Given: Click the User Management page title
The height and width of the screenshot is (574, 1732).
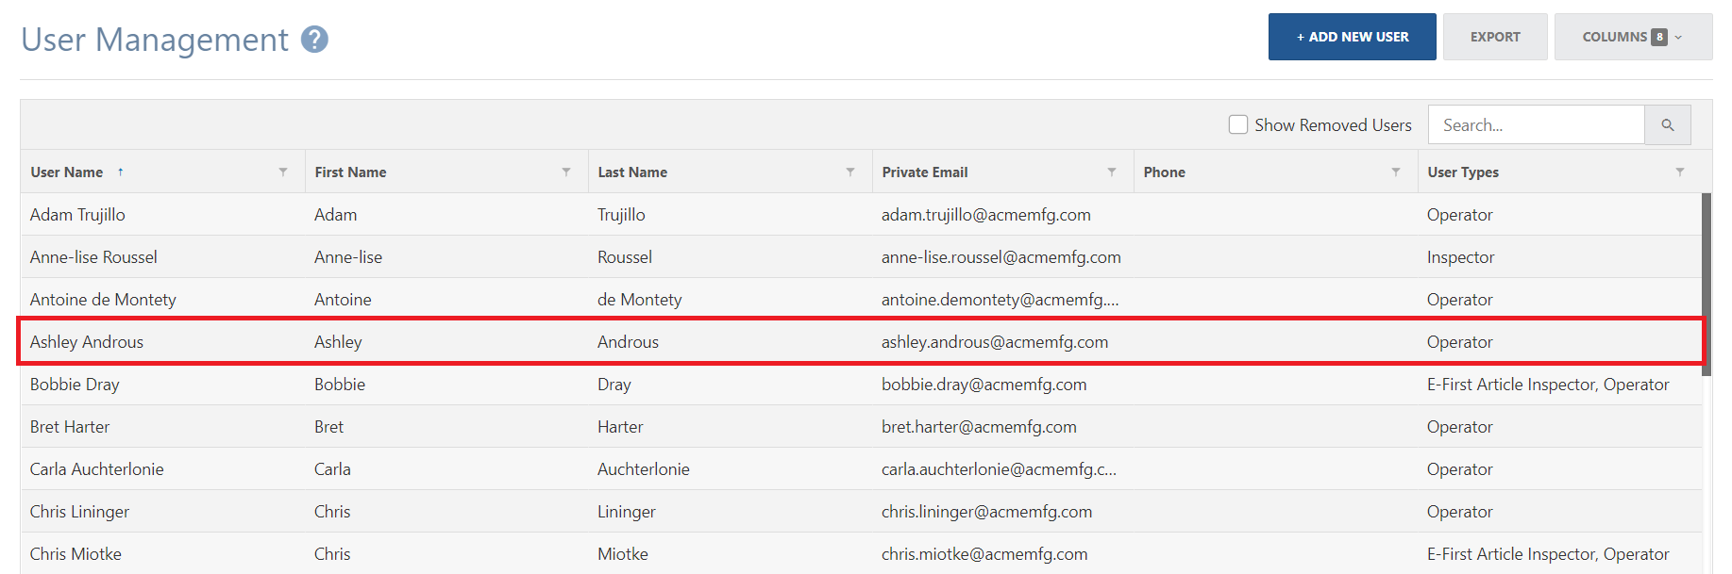Looking at the screenshot, I should tap(155, 40).
